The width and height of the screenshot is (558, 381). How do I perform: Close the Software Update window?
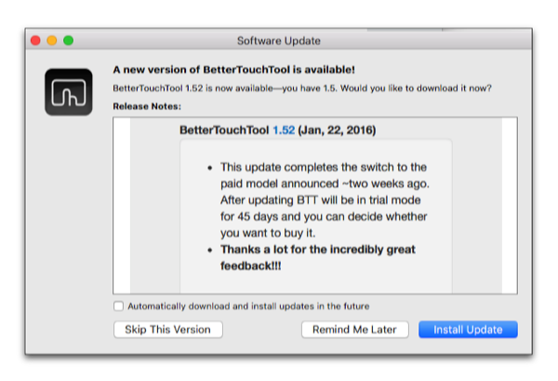pos(35,41)
